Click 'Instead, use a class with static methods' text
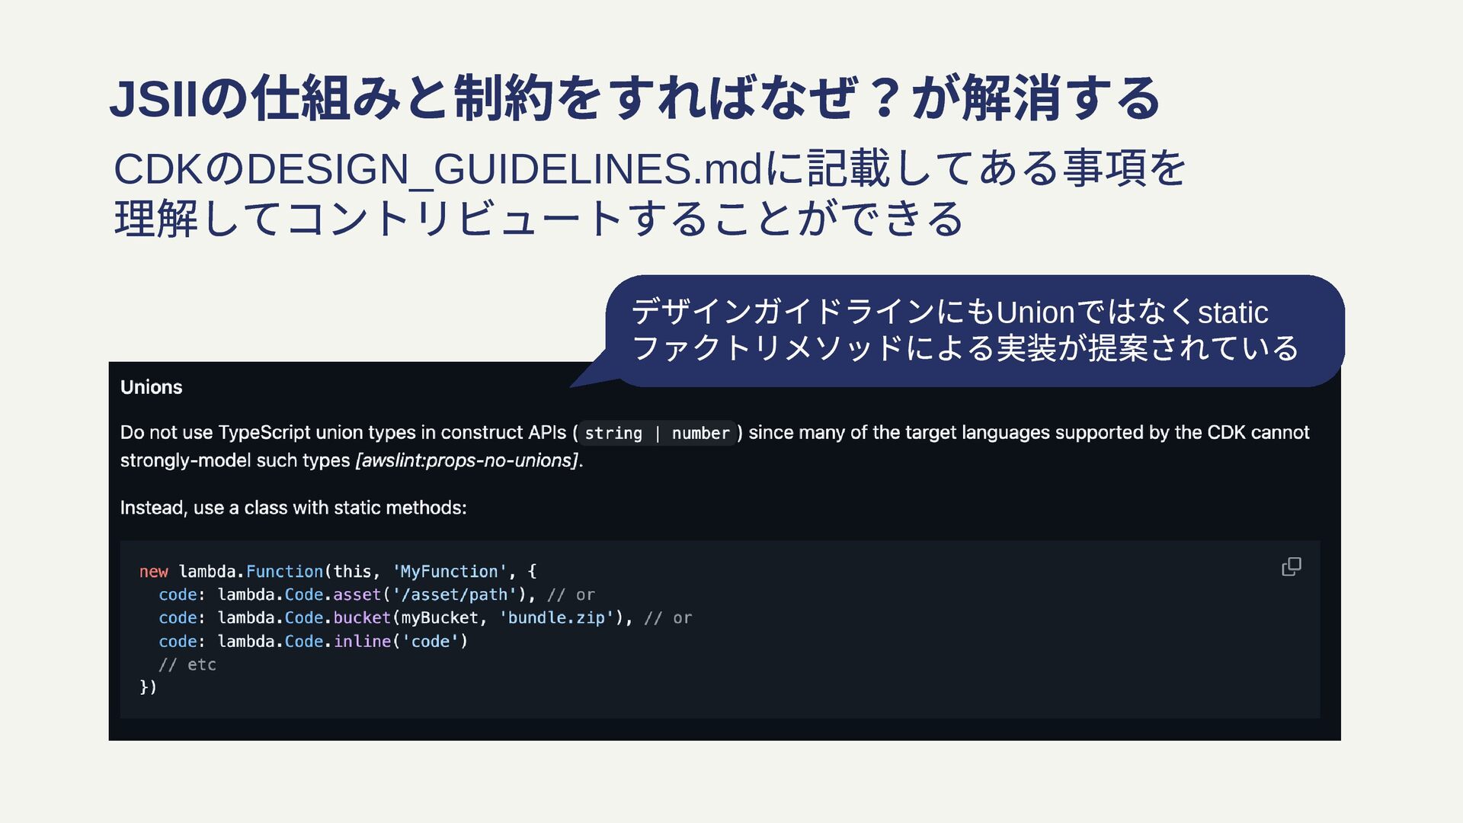Screen dimensions: 1463x823 [293, 508]
